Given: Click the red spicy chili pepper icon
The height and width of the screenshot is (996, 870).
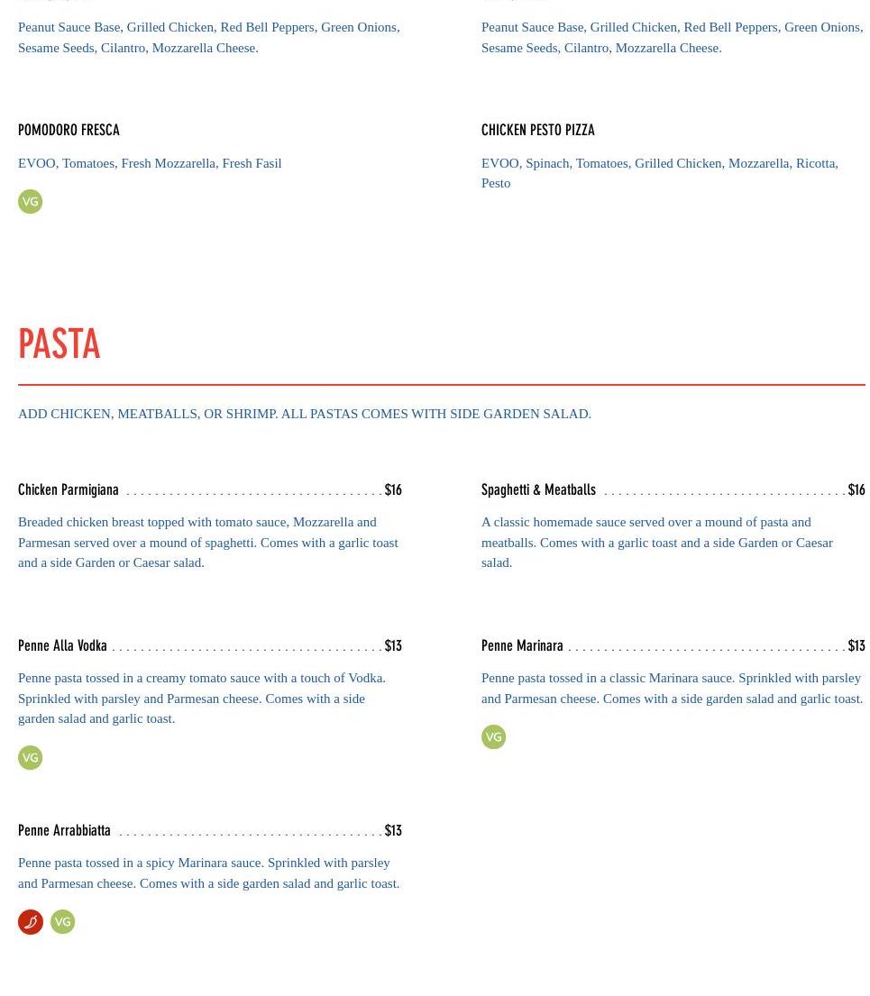Looking at the screenshot, I should (x=31, y=922).
